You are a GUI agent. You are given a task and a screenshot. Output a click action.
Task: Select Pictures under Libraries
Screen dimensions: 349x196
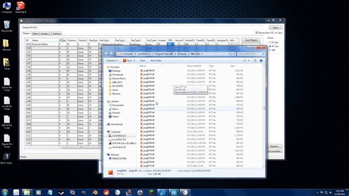pos(116,113)
